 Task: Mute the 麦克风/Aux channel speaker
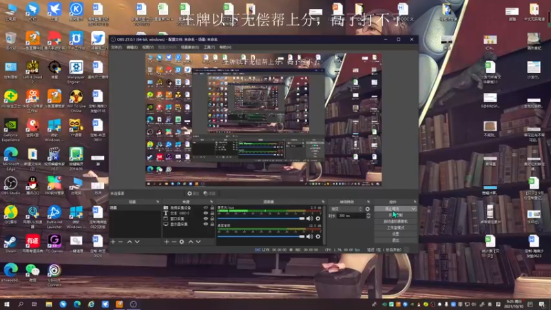(x=309, y=218)
